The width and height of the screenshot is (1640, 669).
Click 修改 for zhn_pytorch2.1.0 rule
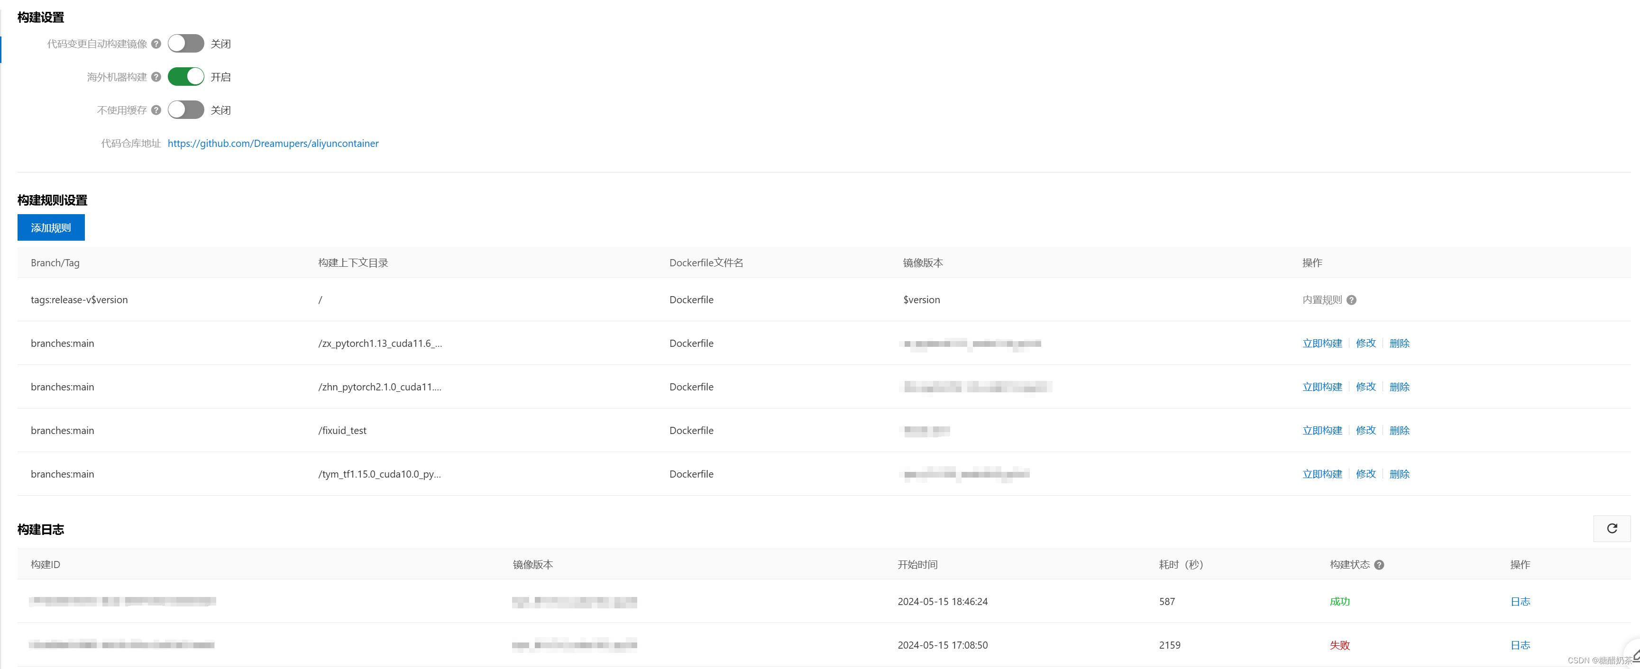click(x=1365, y=387)
